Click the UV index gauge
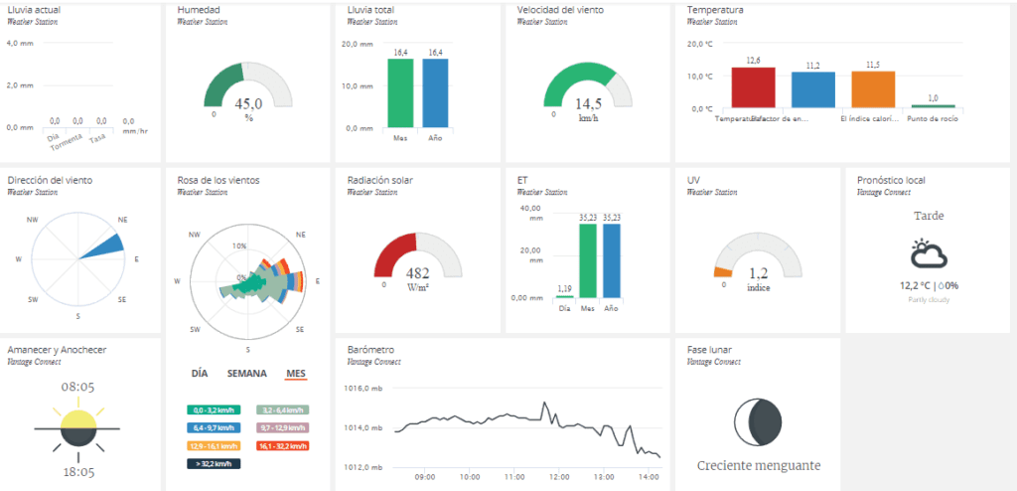 tap(758, 255)
